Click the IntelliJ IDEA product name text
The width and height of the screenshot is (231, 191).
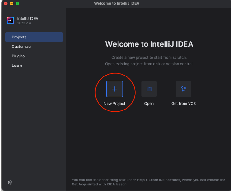[x=28, y=19]
